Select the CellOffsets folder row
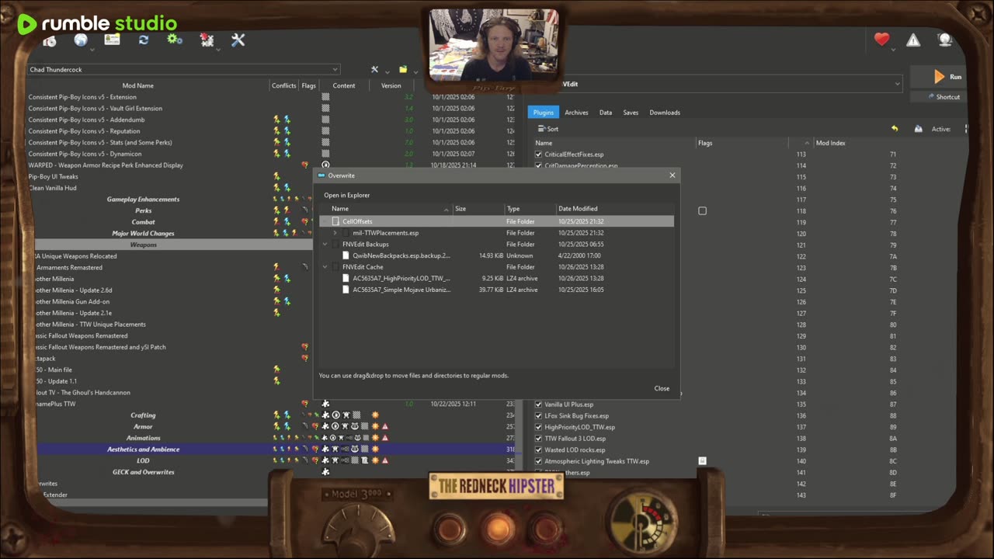Image resolution: width=994 pixels, height=559 pixels. tap(497, 221)
